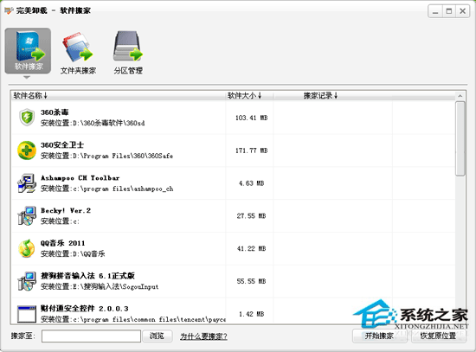The width and height of the screenshot is (476, 352).
Task: Focus the 搬家至 destination input field
Action: pyautogui.click(x=91, y=336)
